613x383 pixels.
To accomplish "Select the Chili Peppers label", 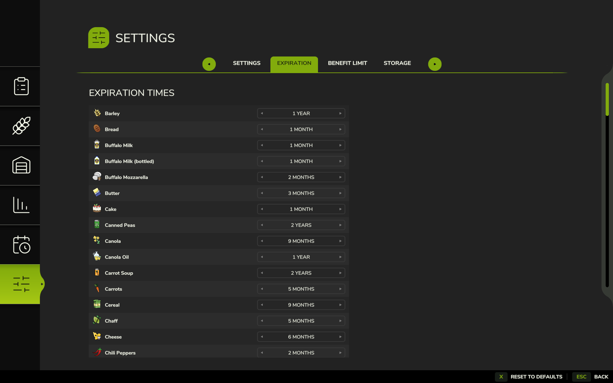I will [120, 353].
